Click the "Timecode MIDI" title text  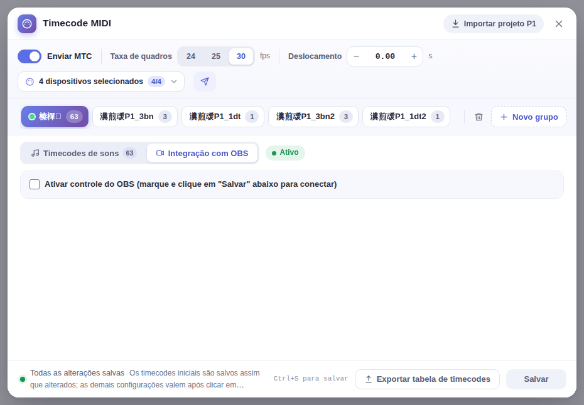77,23
